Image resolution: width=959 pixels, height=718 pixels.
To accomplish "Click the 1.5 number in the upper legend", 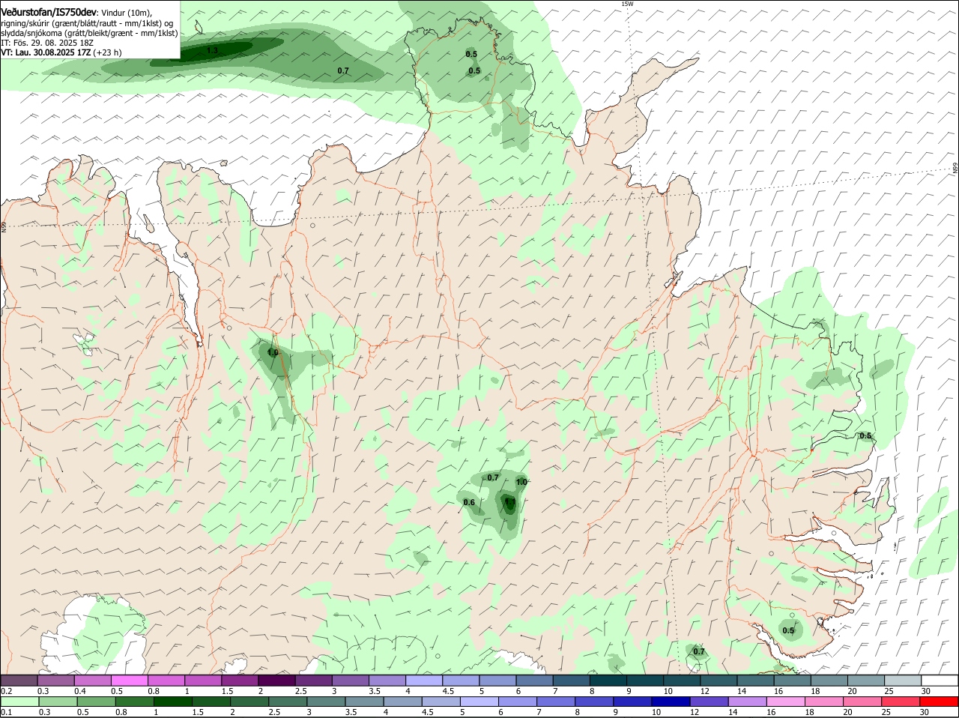I will coord(227,691).
